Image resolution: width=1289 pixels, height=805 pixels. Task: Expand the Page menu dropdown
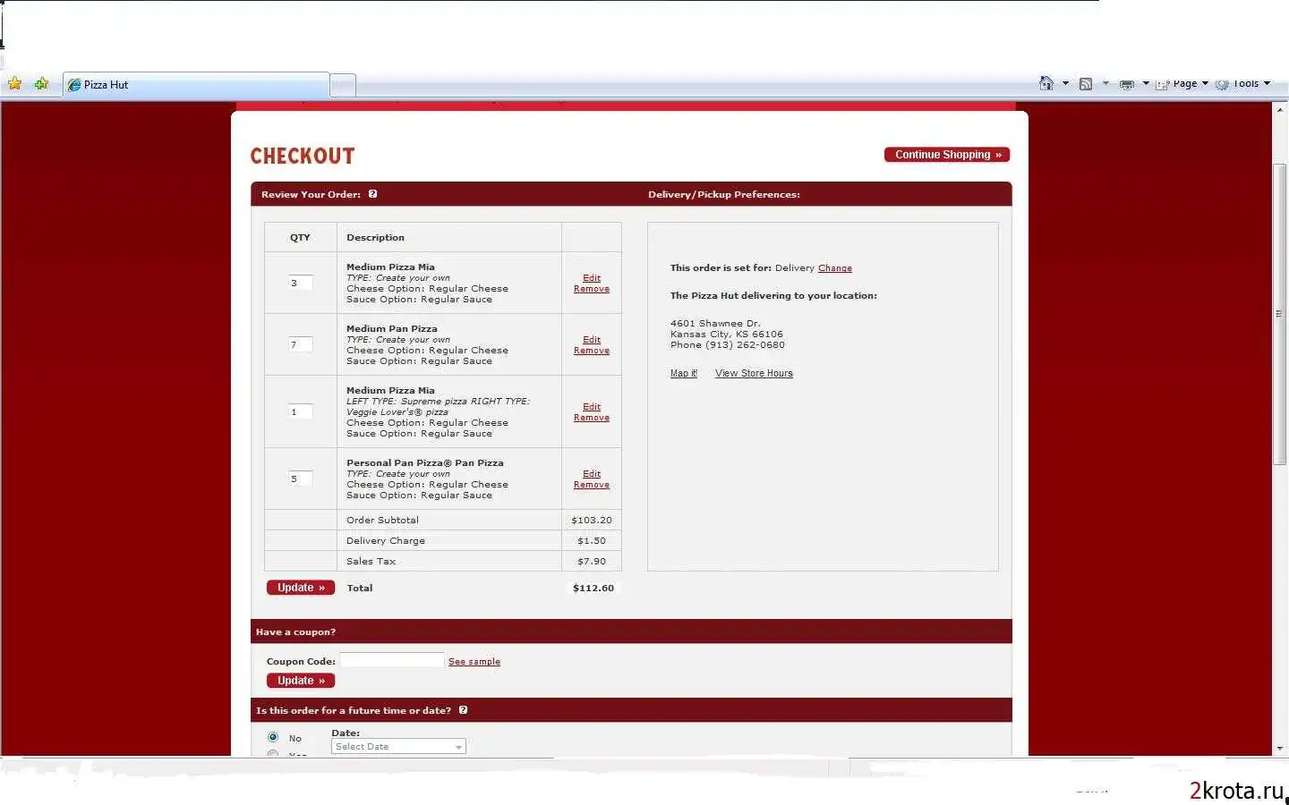pos(1205,83)
